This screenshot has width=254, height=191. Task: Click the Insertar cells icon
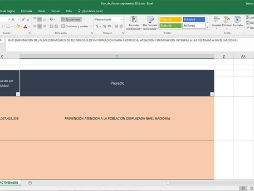pos(217,20)
